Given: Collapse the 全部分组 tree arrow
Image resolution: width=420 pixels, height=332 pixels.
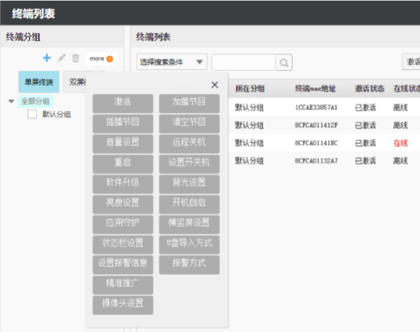Looking at the screenshot, I should click(11, 101).
